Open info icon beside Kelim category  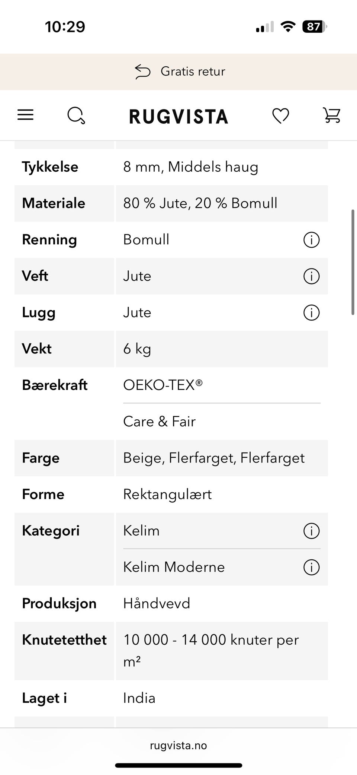click(312, 531)
